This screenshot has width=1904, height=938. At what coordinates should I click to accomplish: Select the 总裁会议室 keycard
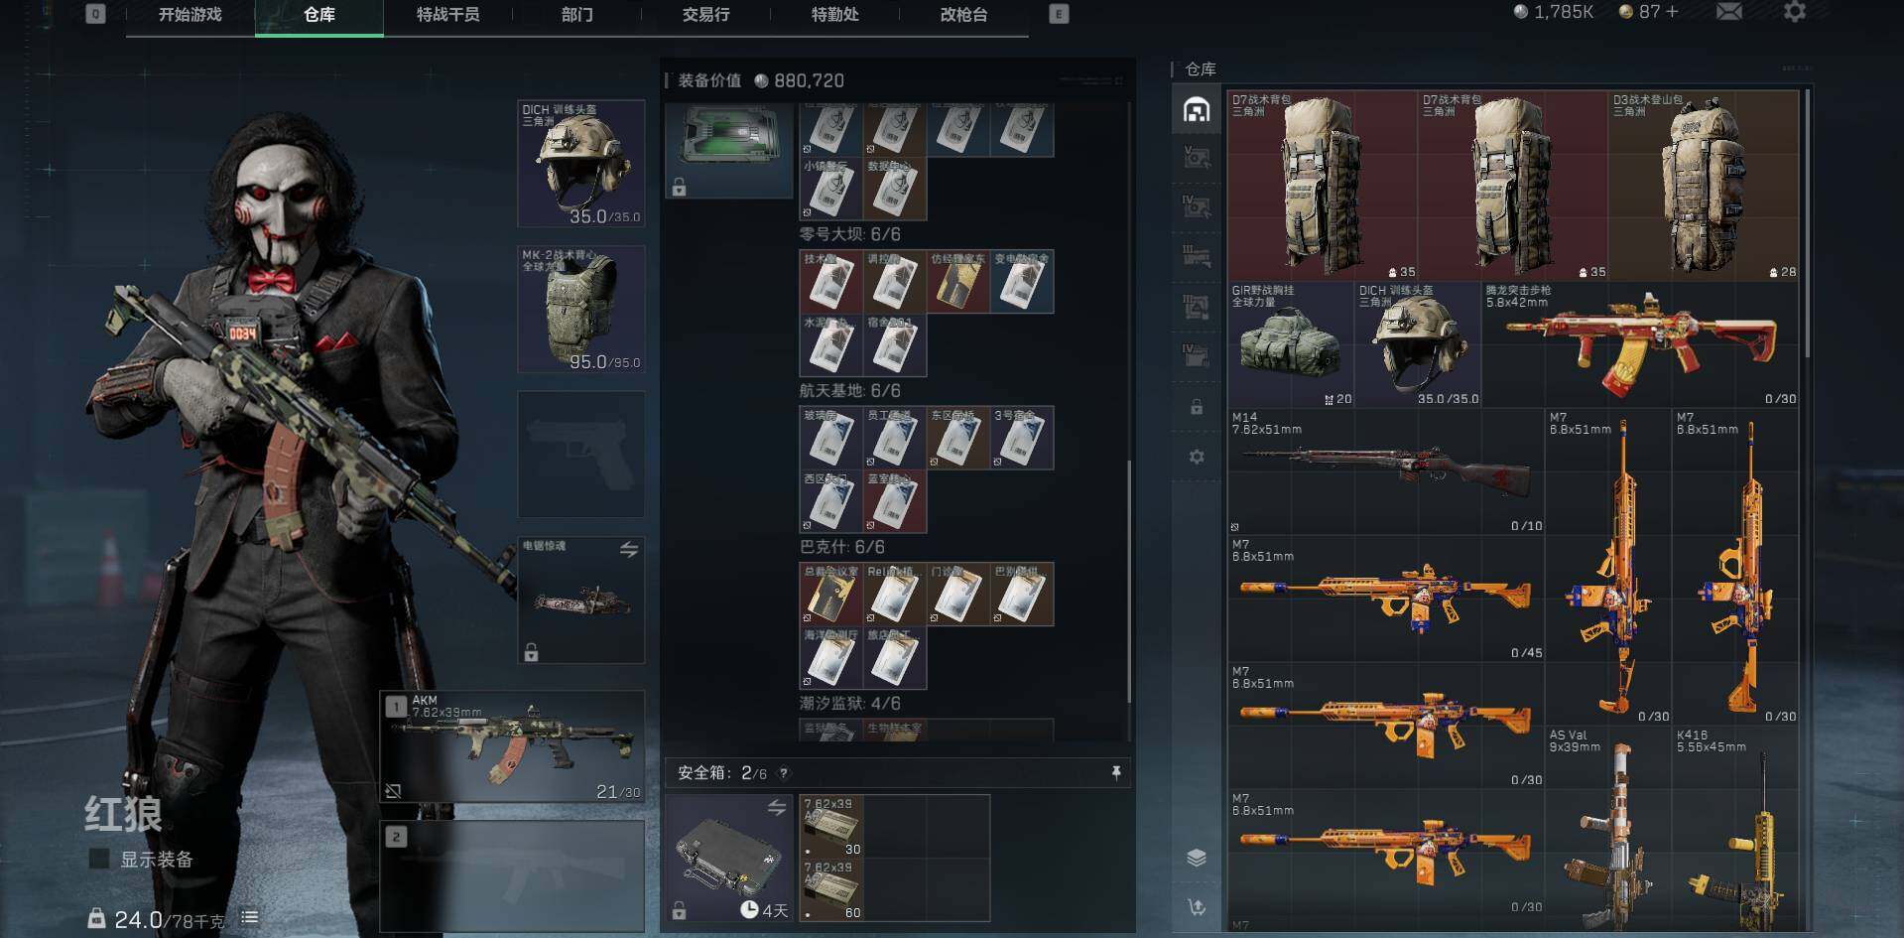tap(831, 595)
